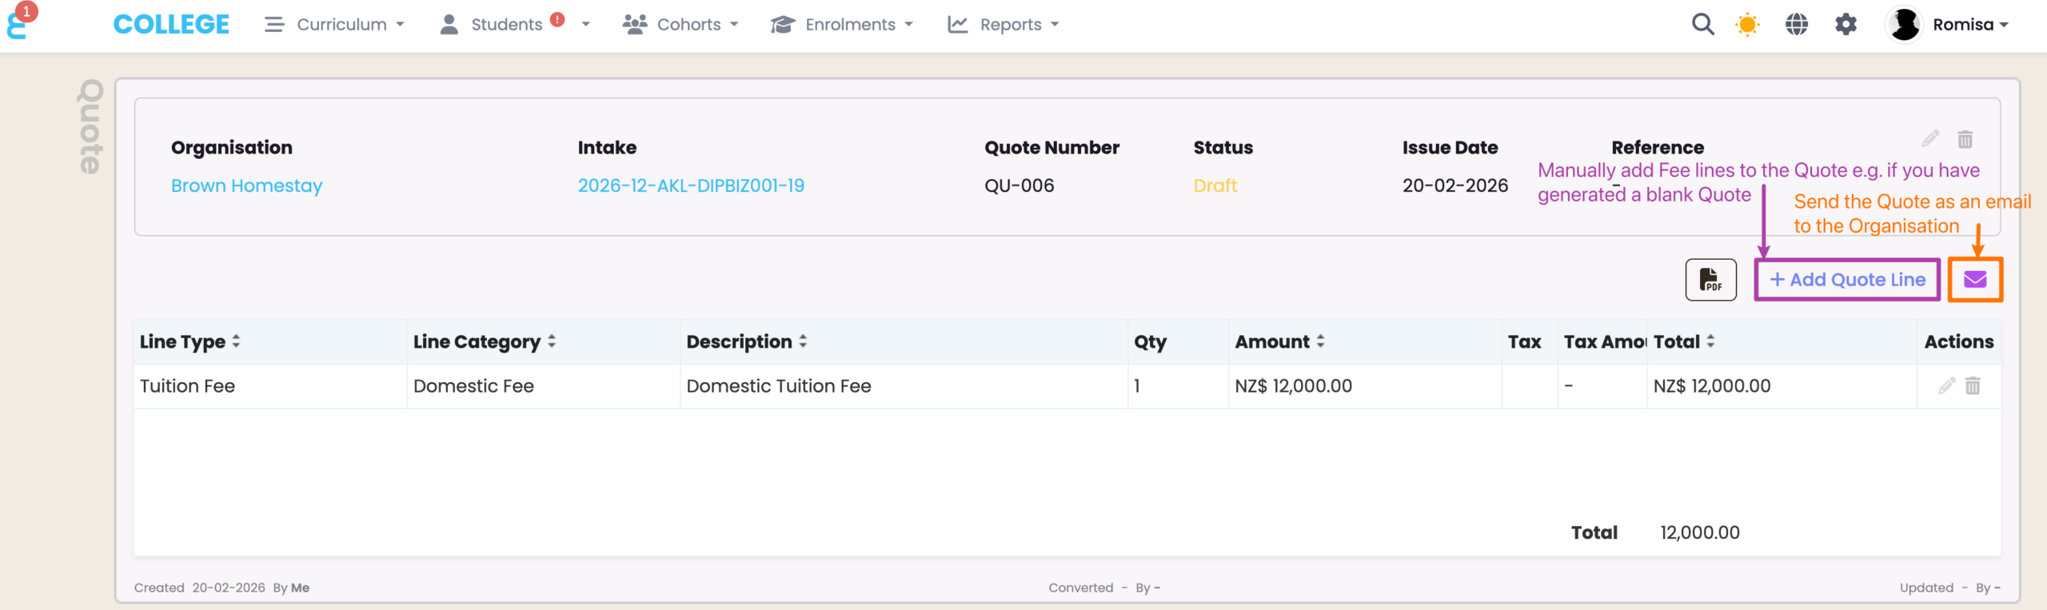Edit the quote header with pencil icon
Viewport: 2047px width, 610px height.
pyautogui.click(x=1930, y=139)
